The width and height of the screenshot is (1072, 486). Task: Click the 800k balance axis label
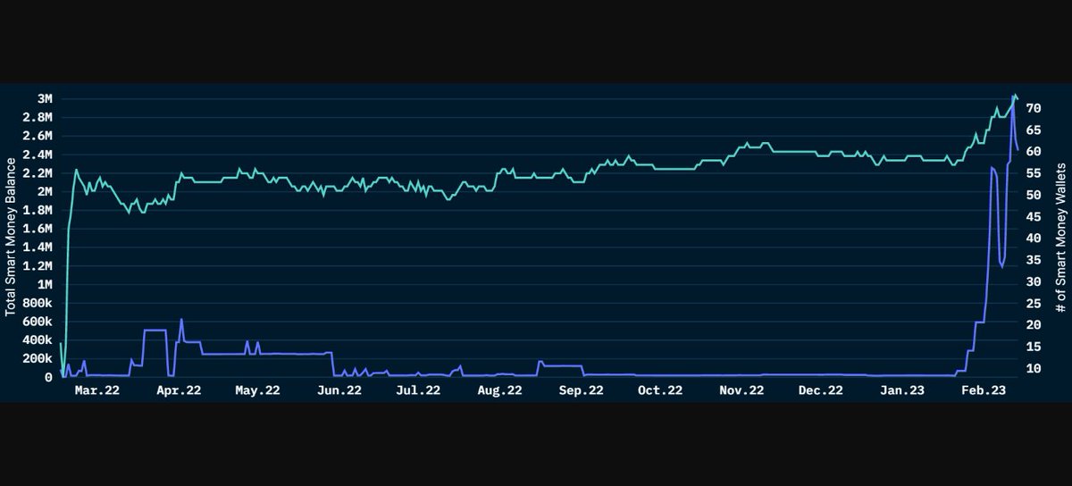click(x=39, y=303)
